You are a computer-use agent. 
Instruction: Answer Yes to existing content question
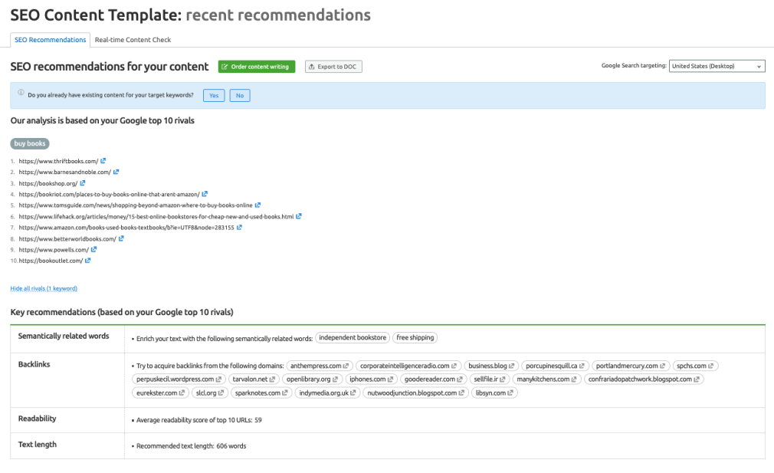point(214,96)
